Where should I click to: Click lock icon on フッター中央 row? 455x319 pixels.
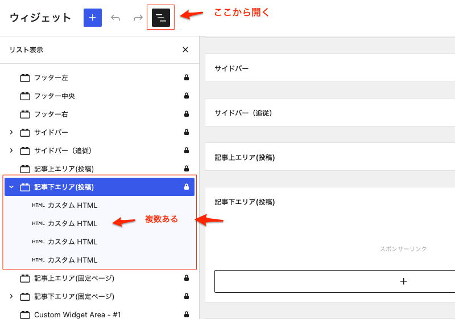pos(187,96)
